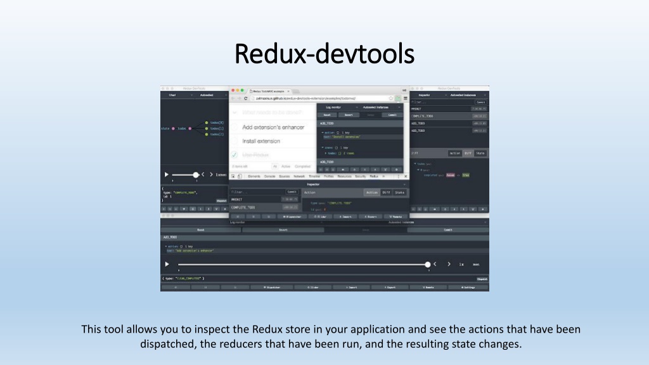Image resolution: width=649 pixels, height=365 pixels.
Task: Open the right window's Autoselect instances dropdown
Action: click(x=468, y=95)
